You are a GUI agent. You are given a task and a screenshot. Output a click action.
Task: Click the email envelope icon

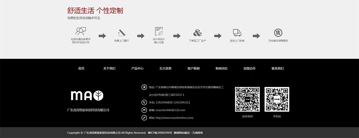coord(144,110)
